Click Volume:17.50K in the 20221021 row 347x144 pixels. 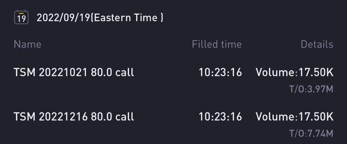pos(295,72)
